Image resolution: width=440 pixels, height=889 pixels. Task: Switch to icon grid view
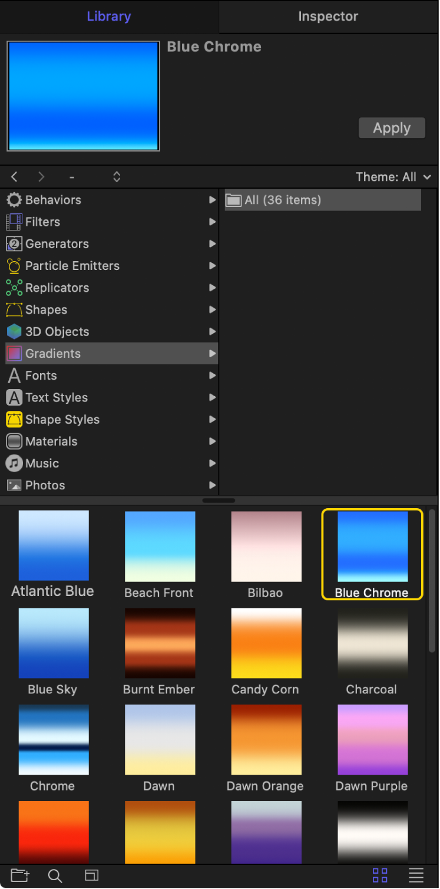(380, 875)
